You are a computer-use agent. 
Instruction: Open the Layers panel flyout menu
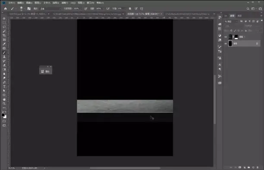click(x=261, y=15)
